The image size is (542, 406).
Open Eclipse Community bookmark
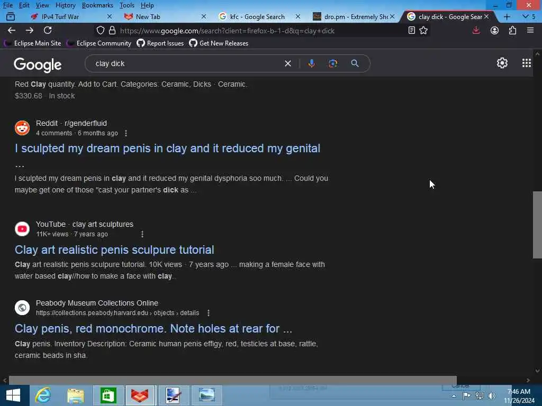coord(99,43)
